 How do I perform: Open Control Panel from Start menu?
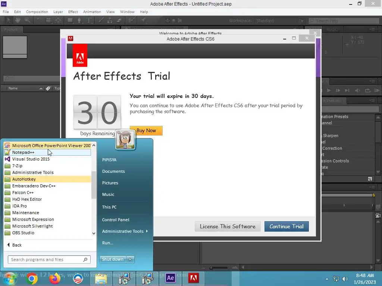click(116, 220)
